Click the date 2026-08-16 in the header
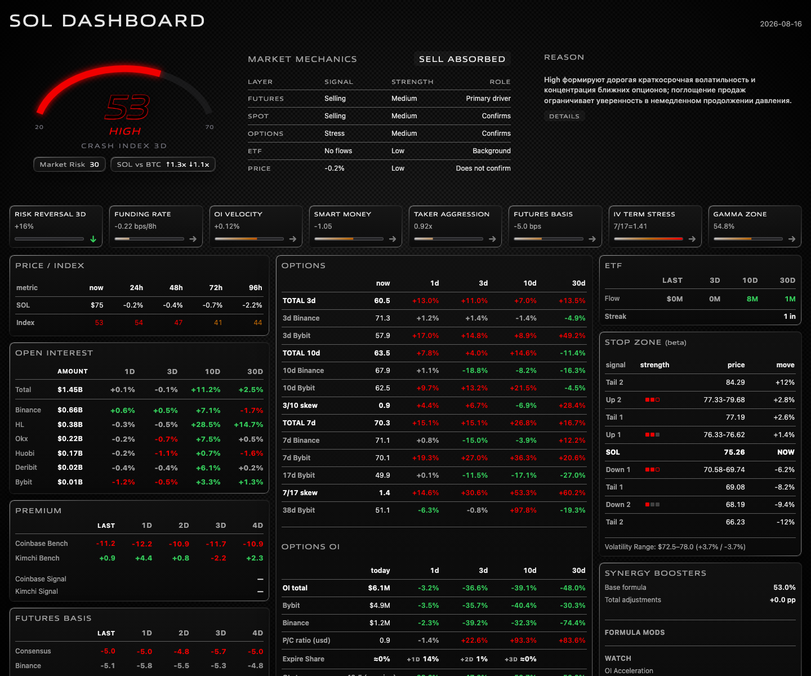Screen dimensions: 811x676 781,24
